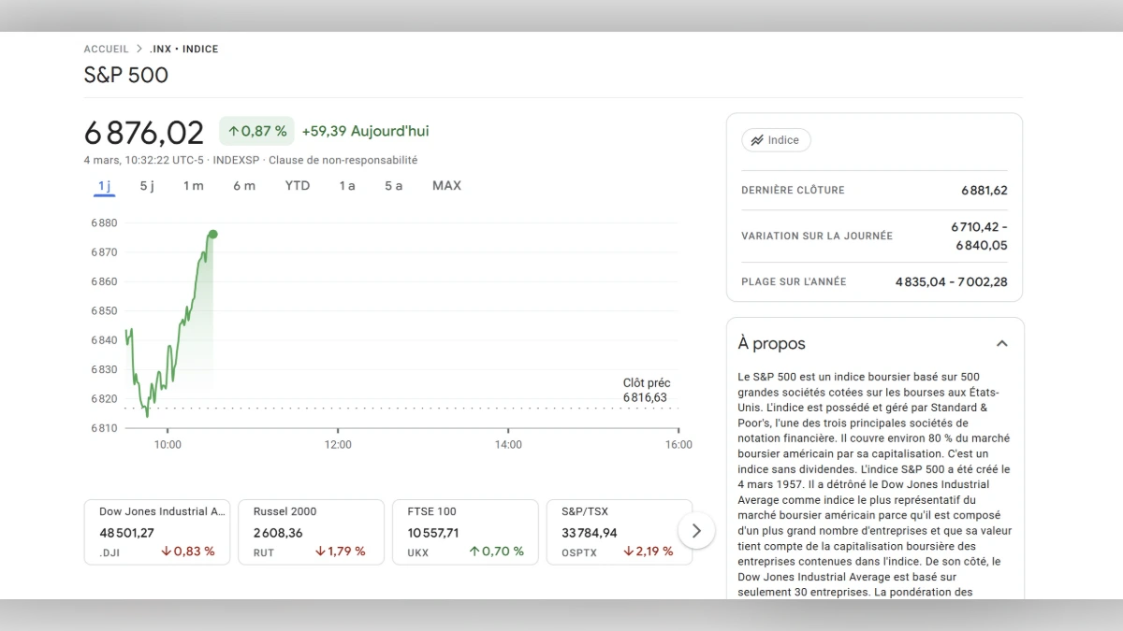Select the Russel 2000 market card
Screen dimensions: 1123x631
pos(311,531)
